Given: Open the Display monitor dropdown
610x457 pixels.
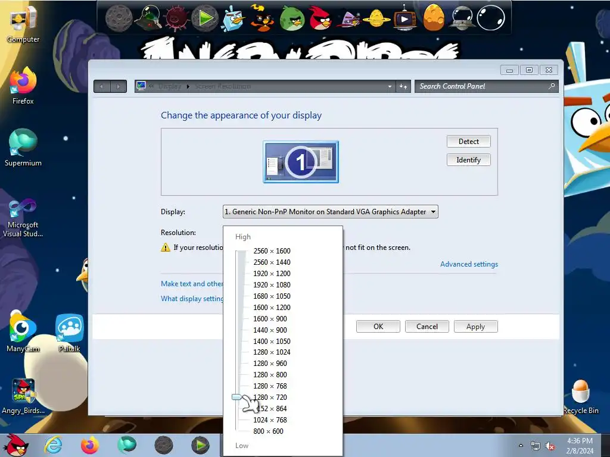Looking at the screenshot, I should pyautogui.click(x=330, y=212).
